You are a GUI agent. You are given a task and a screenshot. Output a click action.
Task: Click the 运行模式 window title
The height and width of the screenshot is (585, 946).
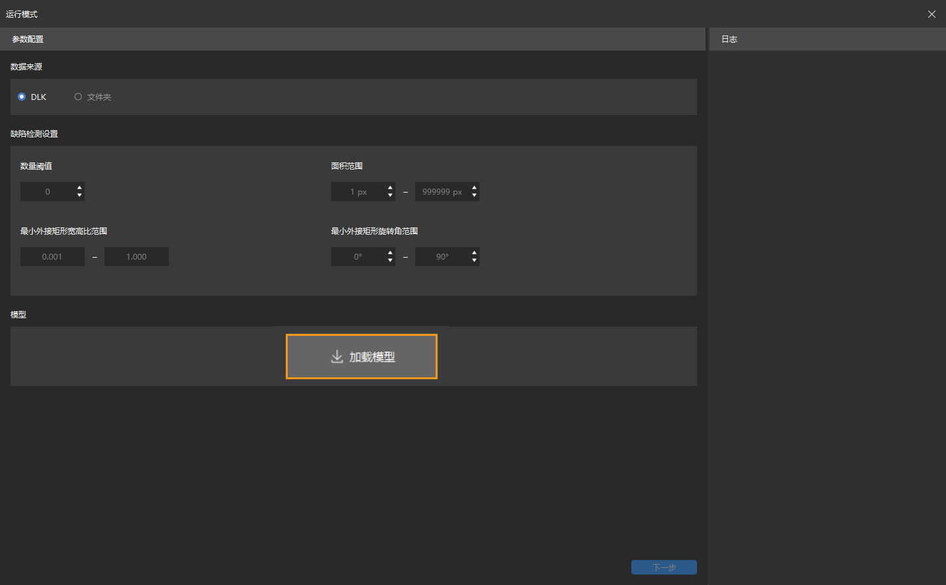click(x=22, y=14)
